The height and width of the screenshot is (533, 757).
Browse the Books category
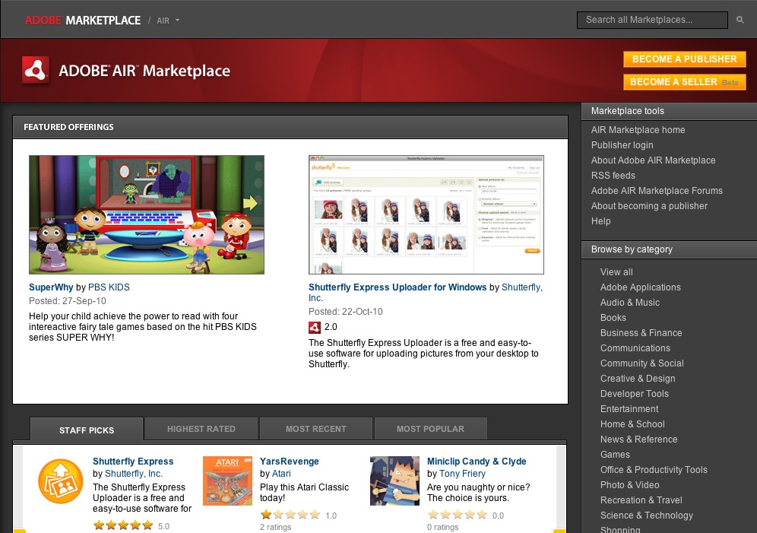[x=613, y=318]
